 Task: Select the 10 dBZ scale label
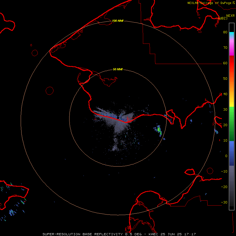(x=225, y=141)
